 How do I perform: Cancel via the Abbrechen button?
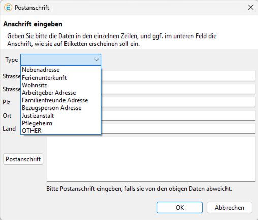pos(230,207)
